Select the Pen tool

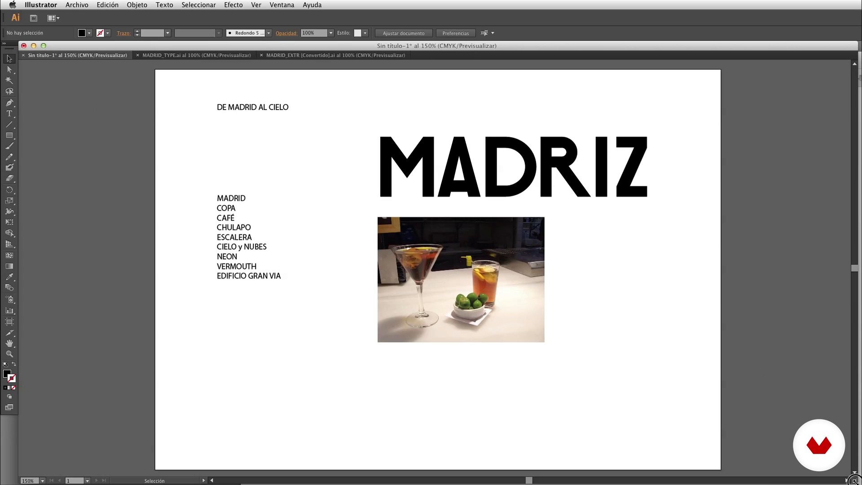tap(9, 103)
